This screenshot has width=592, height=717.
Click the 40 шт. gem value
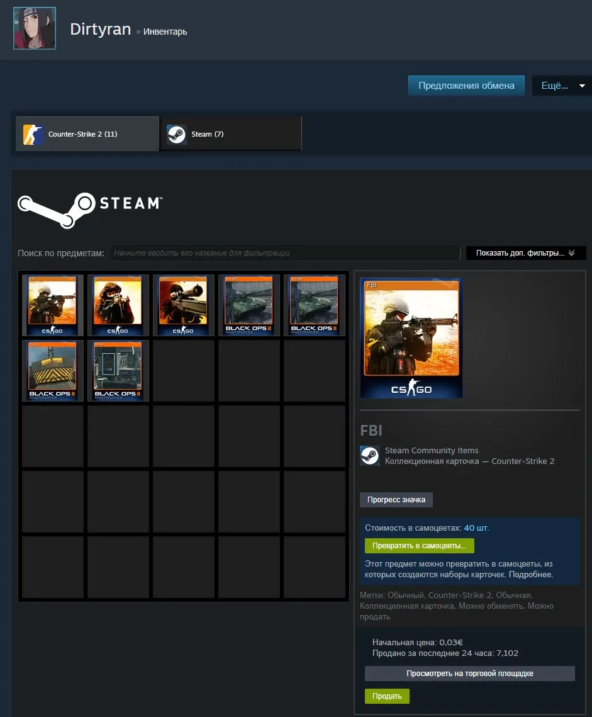476,528
